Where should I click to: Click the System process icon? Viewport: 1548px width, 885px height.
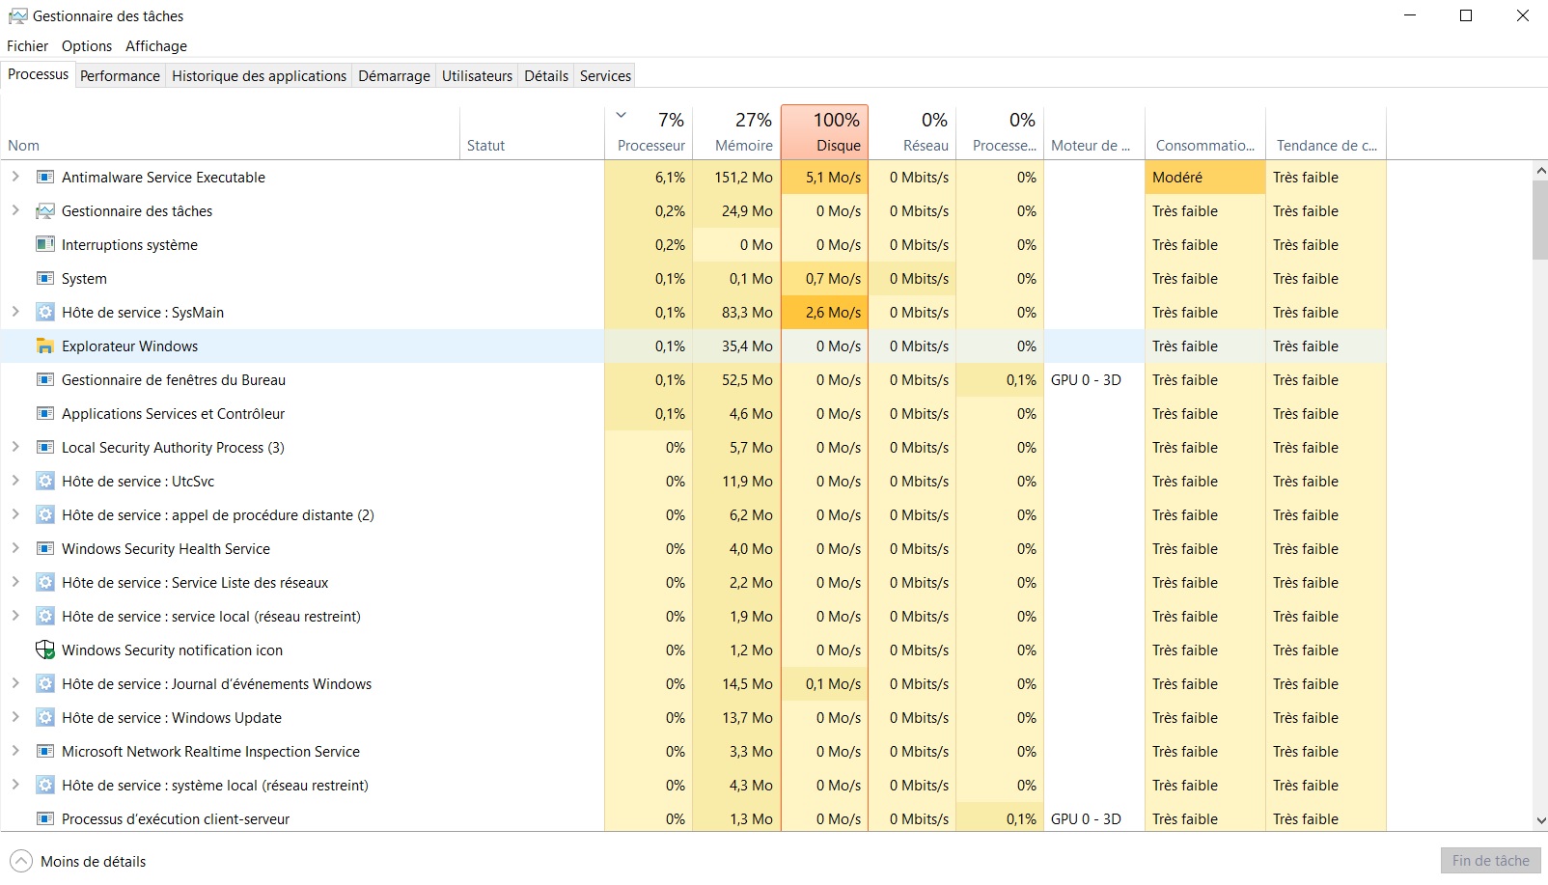pos(44,279)
